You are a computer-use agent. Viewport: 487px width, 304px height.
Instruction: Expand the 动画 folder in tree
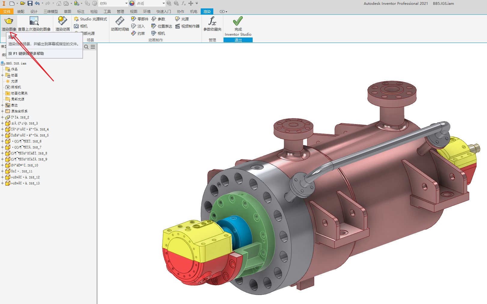coord(2,75)
